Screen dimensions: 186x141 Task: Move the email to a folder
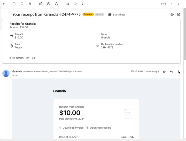tap(67, 4)
